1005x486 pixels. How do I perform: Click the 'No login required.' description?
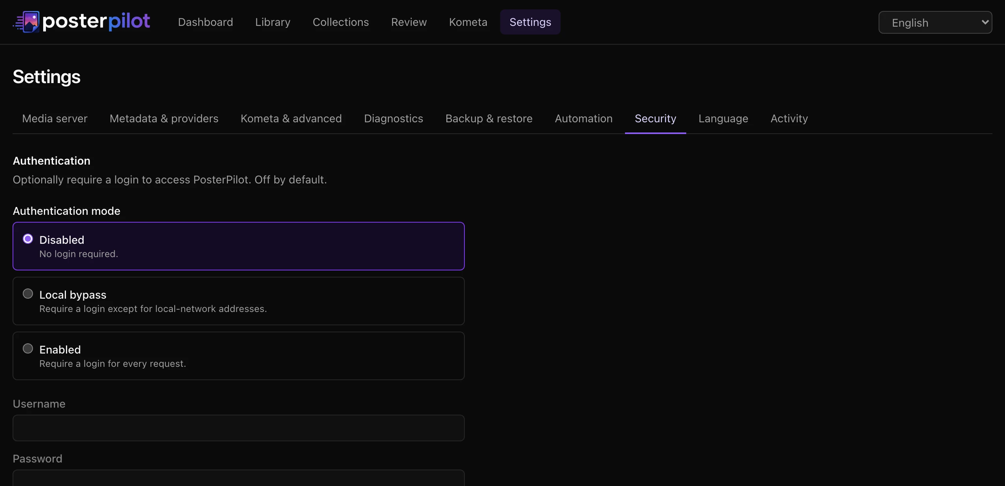point(79,254)
